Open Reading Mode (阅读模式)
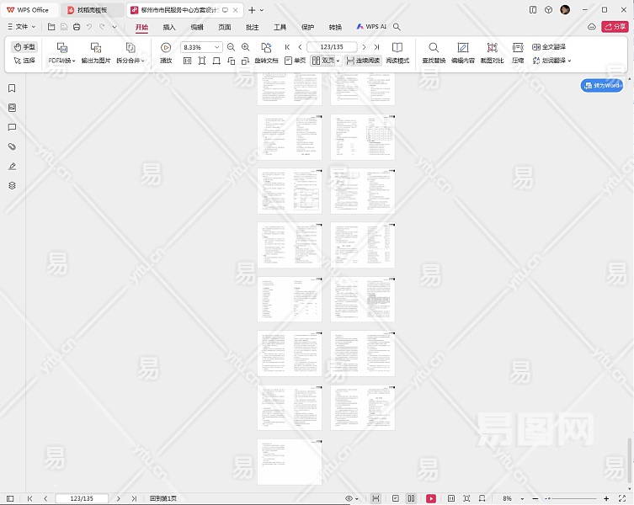The image size is (634, 505). coord(397,52)
